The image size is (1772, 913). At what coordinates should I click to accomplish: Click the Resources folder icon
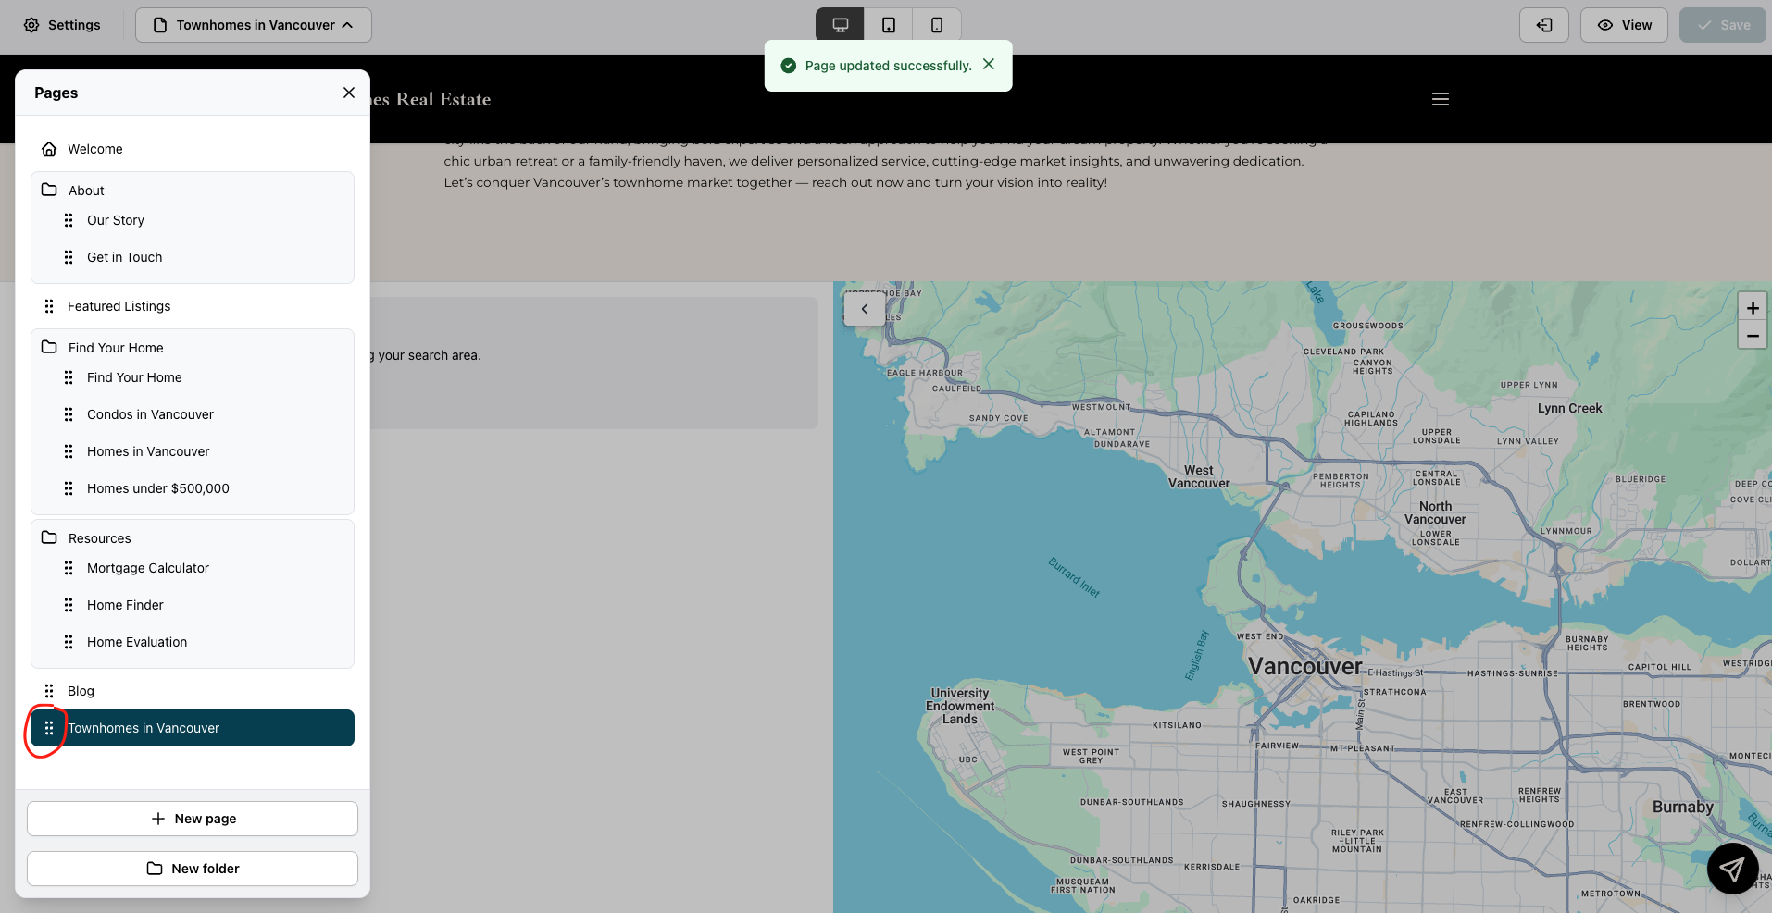pyautogui.click(x=49, y=537)
